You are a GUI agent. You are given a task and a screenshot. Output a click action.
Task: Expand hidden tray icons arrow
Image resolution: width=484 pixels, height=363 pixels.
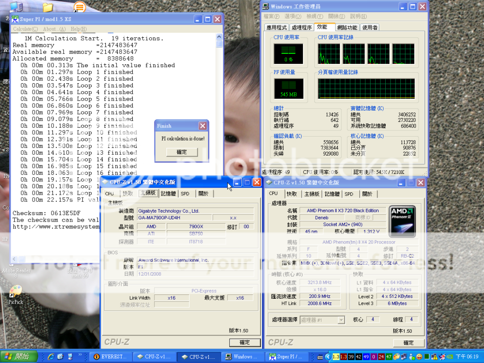(328, 357)
